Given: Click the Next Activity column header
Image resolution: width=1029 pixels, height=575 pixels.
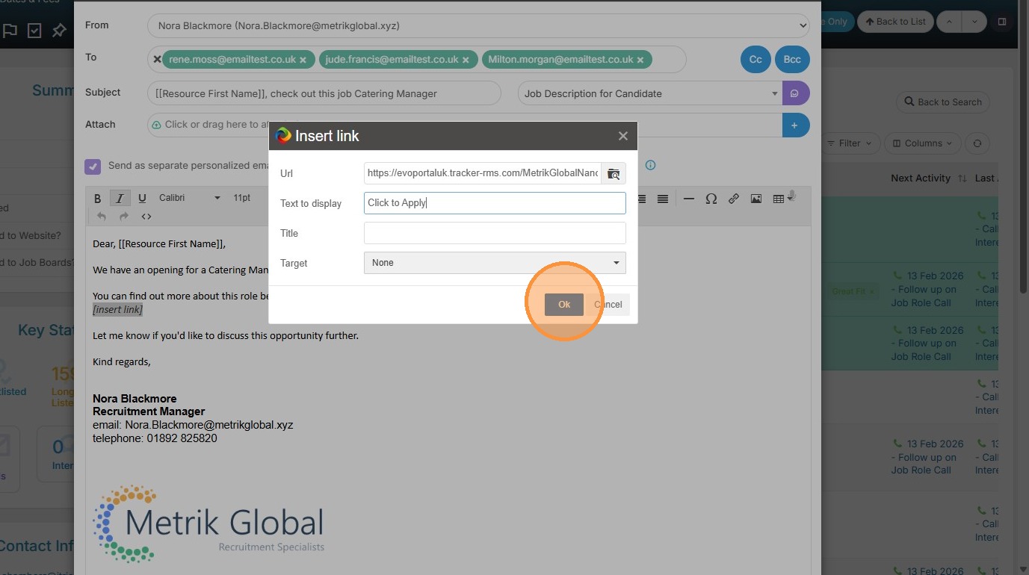Looking at the screenshot, I should point(921,178).
